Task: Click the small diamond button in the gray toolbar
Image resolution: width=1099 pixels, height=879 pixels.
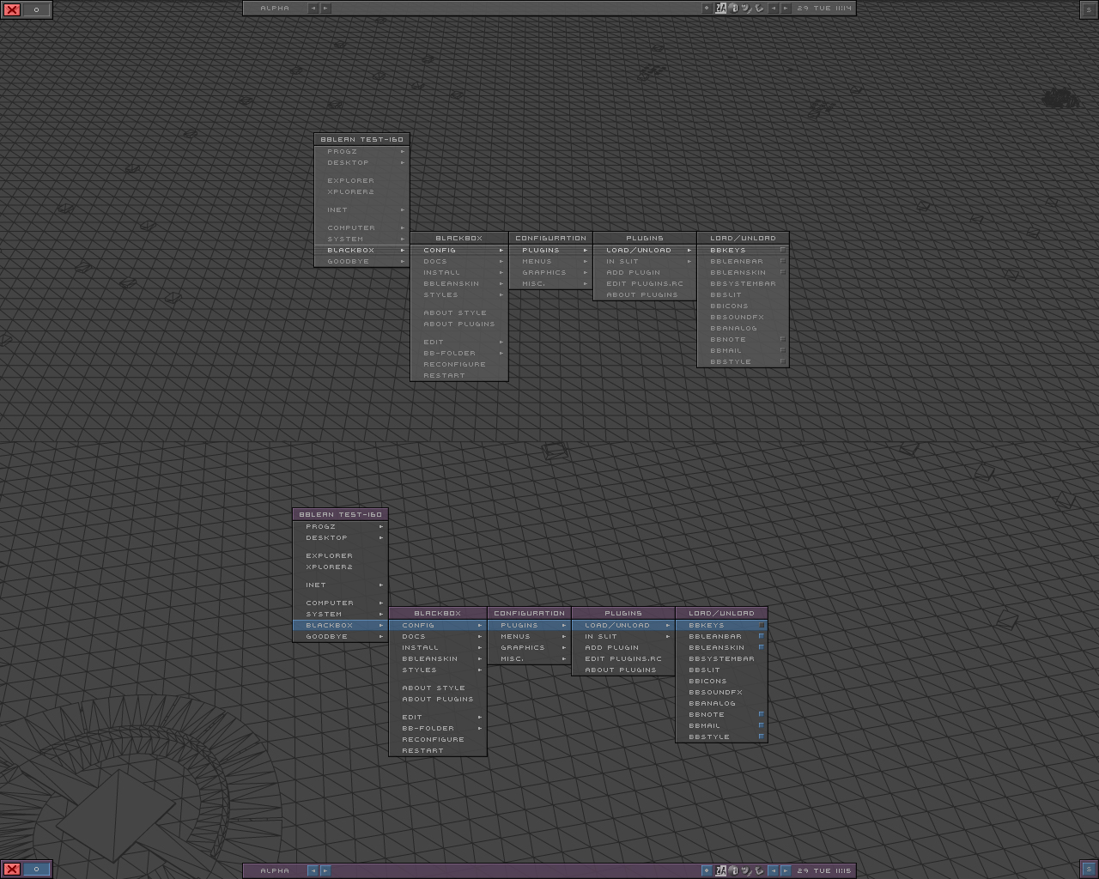Action: [x=707, y=8]
